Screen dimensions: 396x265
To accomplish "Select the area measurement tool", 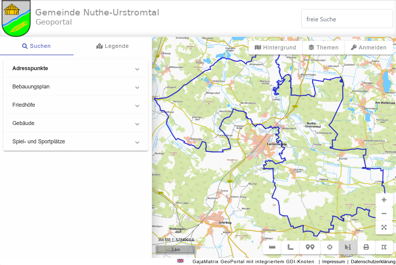I will 290,247.
